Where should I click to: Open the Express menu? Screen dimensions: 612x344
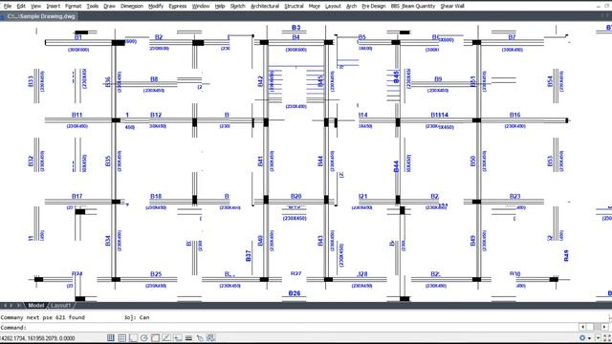(178, 6)
